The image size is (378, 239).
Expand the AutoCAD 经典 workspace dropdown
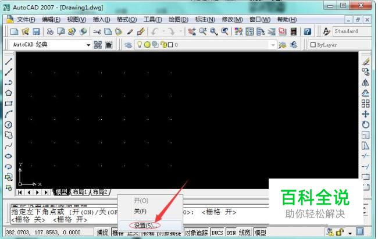88,45
